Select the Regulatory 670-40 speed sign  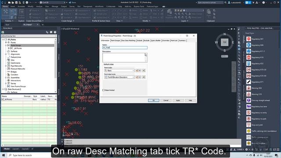pos(249,76)
